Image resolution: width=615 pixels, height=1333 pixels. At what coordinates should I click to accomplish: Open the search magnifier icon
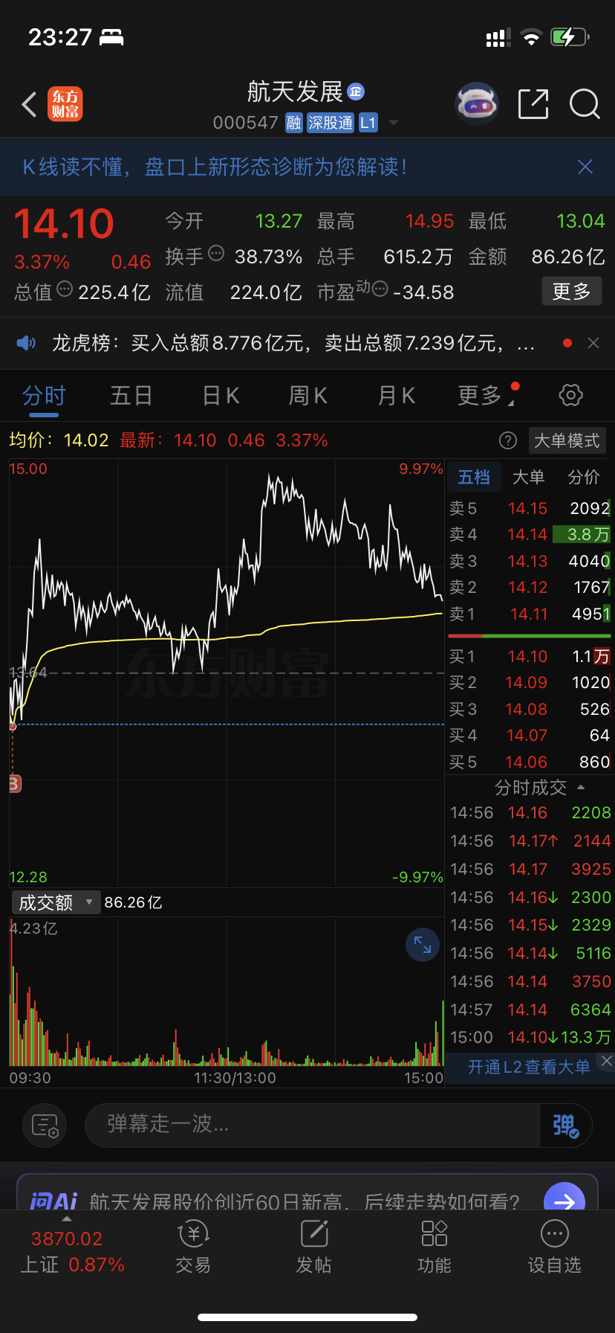pos(585,104)
